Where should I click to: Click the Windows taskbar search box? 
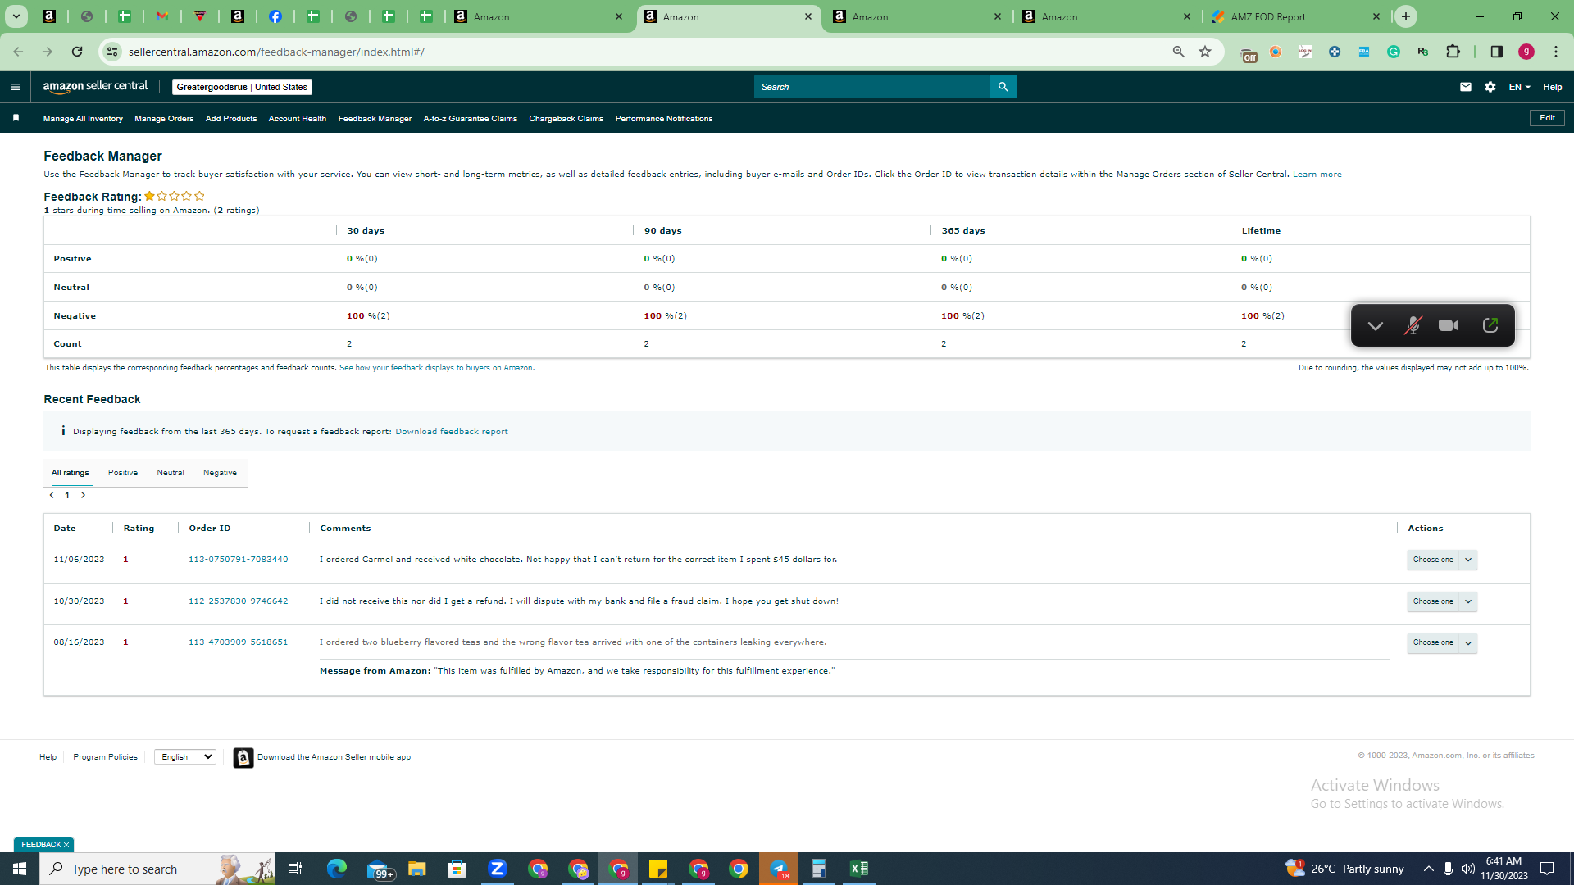157,869
